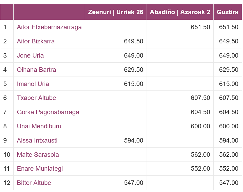Image resolution: width=243 pixels, height=192 pixels.
Task: Select Aissa Intxausti's name
Action: coord(37,140)
